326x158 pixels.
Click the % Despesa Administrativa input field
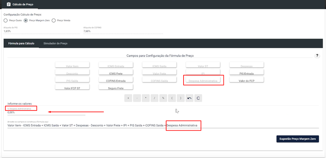click(46, 112)
